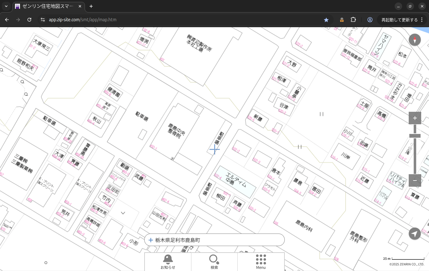Zoom out with the minus button
This screenshot has height=271, width=429.
pyautogui.click(x=415, y=180)
